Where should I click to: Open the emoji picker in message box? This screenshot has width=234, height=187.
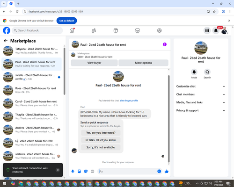159,172
